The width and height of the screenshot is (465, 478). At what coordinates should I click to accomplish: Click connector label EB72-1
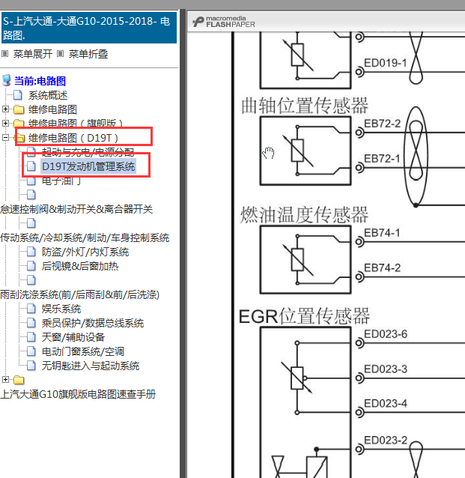(382, 159)
